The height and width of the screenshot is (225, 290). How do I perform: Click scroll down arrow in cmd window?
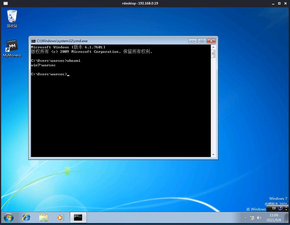213,155
